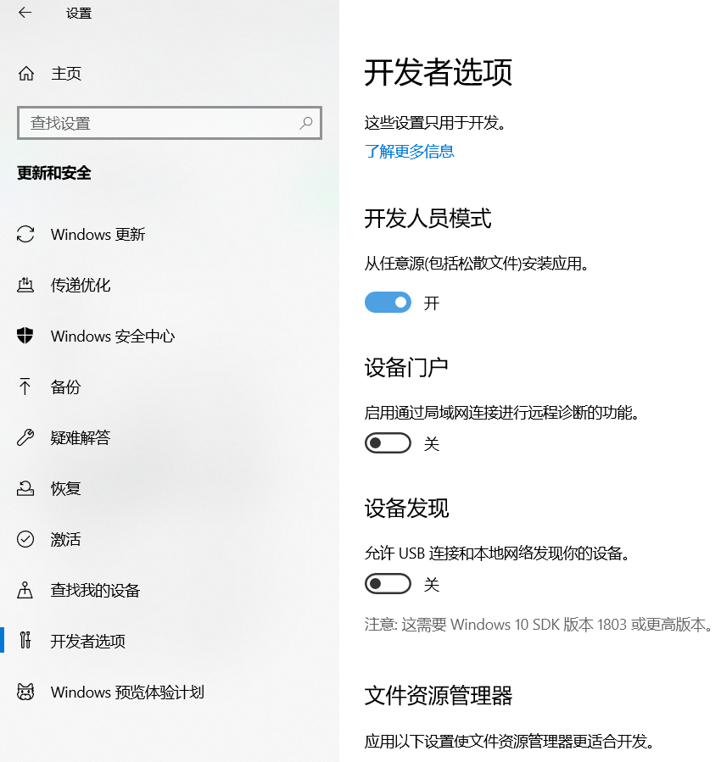Click the back arrow icon
The width and height of the screenshot is (721, 762).
[x=25, y=13]
